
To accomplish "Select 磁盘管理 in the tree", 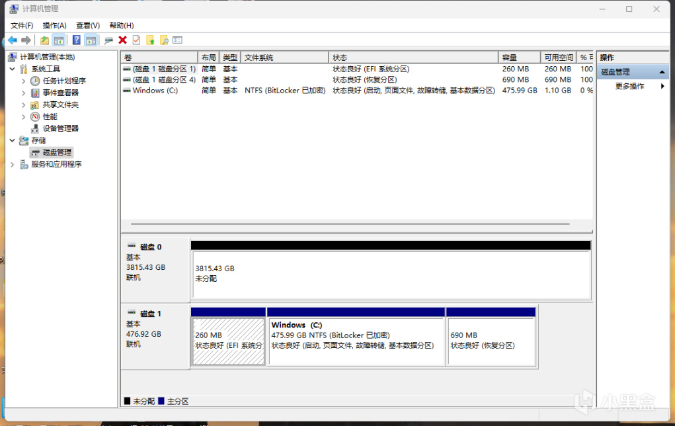I will coord(57,152).
